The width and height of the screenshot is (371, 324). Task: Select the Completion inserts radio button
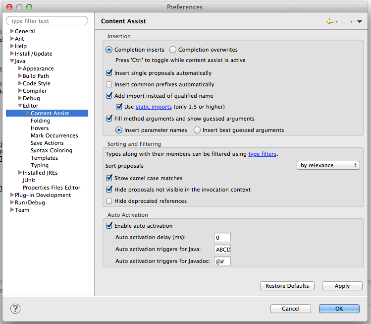[109, 50]
